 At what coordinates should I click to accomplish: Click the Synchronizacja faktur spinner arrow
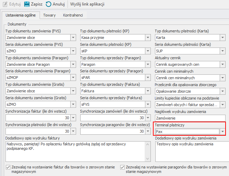[x=73, y=118]
